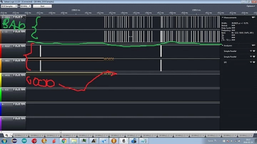257x144 pixels.
Task: Click the 1508.0 ms timeline marker
Action: coord(76,10)
